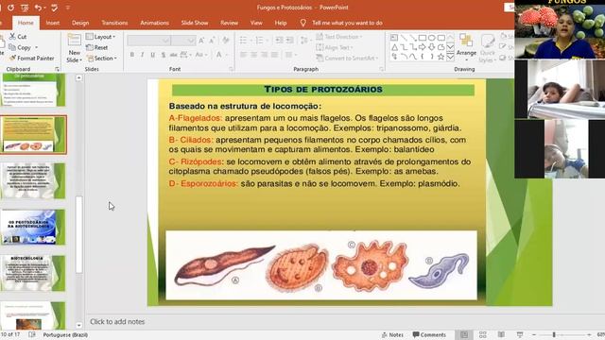Click the Copy command
Image resolution: width=605 pixels, height=340 pixels.
[20, 47]
